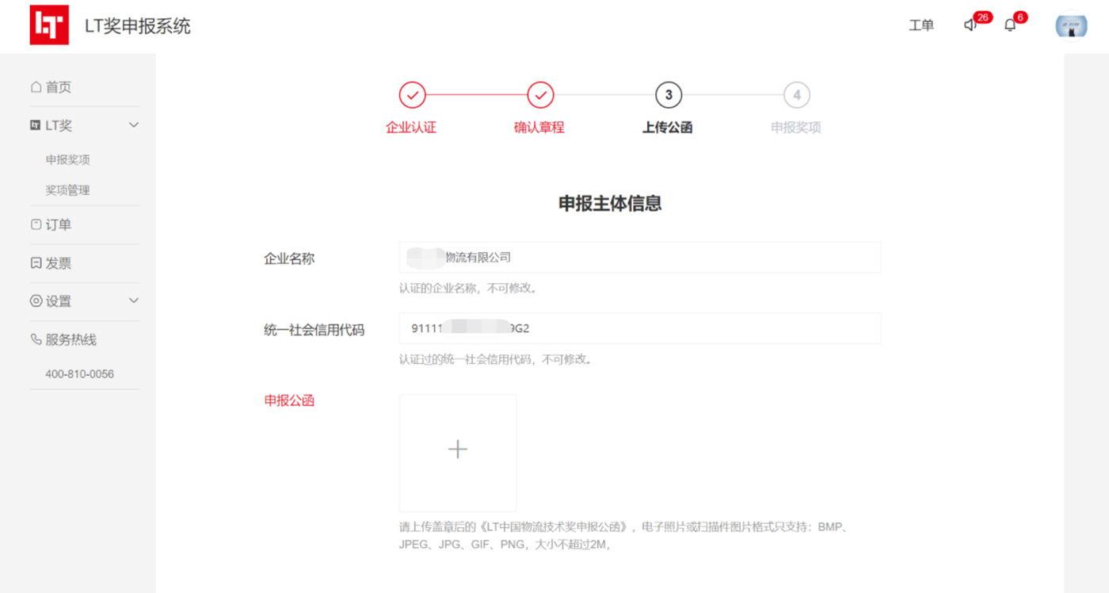Select step 4 circle for 申报奖项

796,95
